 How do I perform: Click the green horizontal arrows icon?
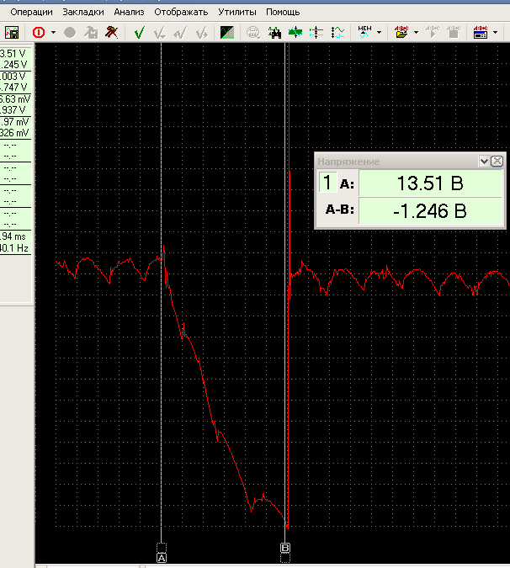(x=295, y=32)
